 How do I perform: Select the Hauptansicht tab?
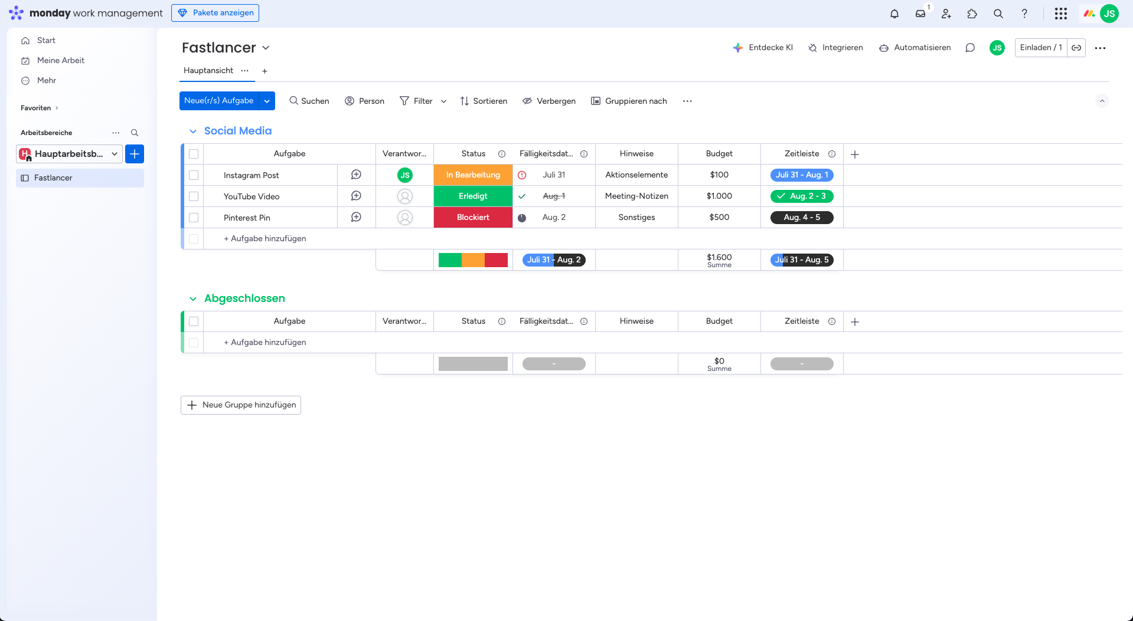(208, 70)
